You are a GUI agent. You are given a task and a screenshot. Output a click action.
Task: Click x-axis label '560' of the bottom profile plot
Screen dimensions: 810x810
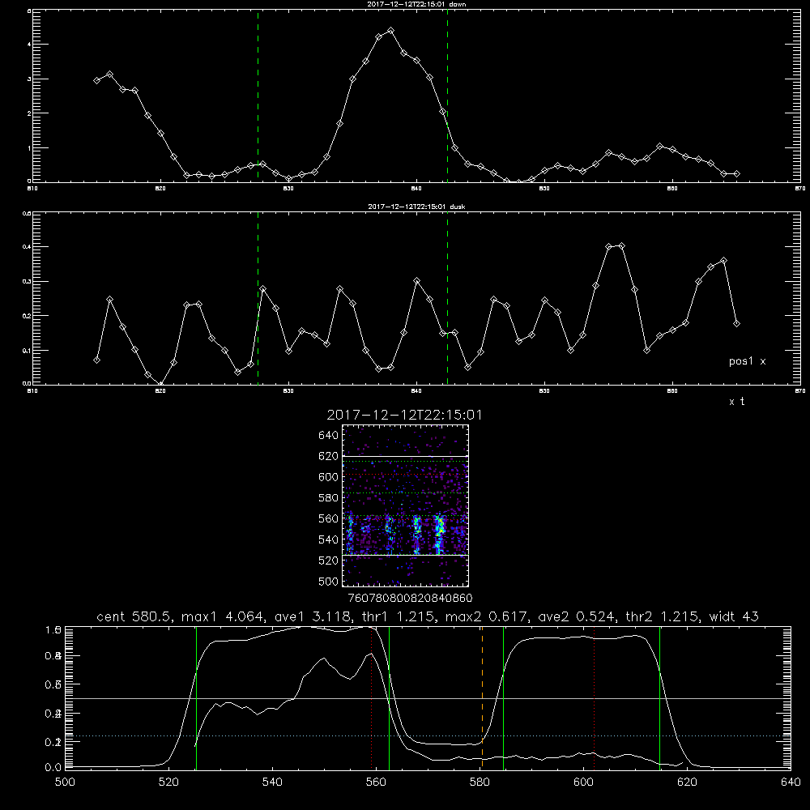point(376,782)
